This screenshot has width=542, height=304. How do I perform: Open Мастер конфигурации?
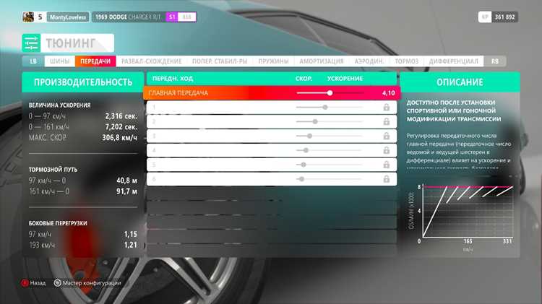tap(92, 283)
